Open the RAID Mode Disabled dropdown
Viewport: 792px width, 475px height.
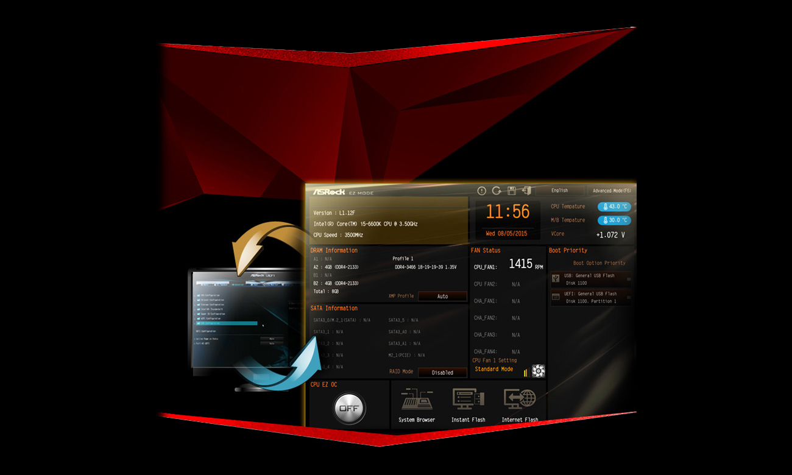click(443, 373)
